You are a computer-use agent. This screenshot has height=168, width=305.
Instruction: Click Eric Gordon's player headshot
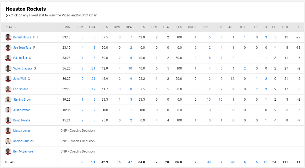(8, 89)
